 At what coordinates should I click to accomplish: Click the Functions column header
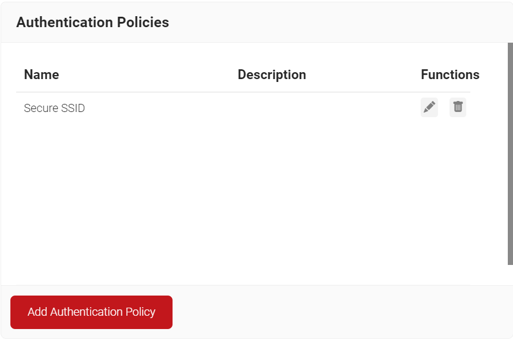point(450,74)
